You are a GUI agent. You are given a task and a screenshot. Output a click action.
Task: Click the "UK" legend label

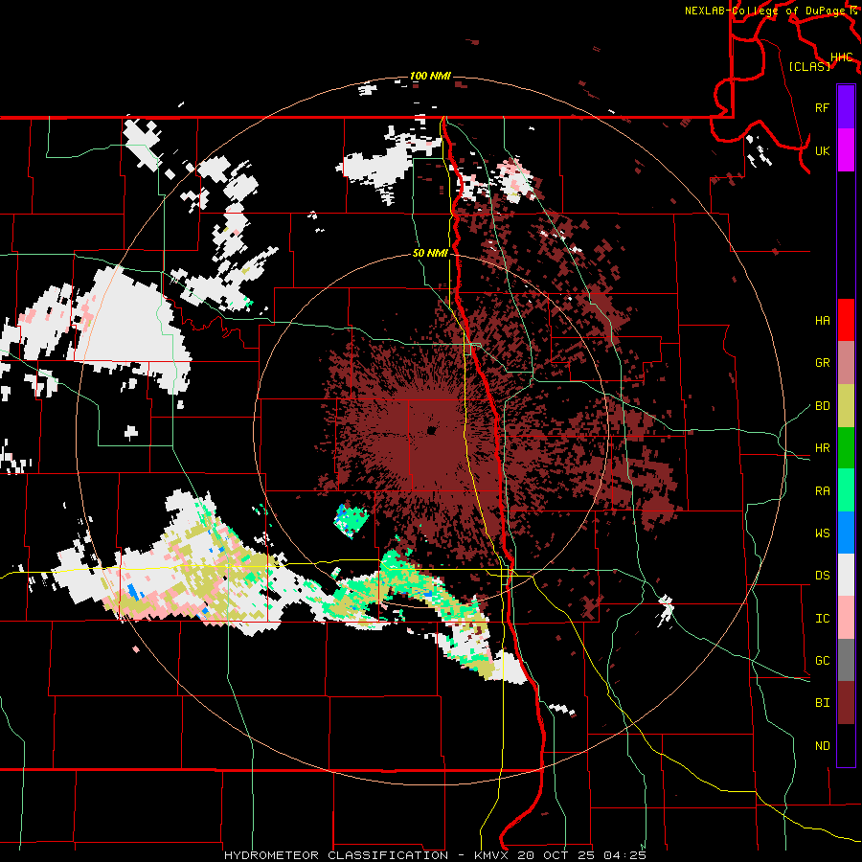[822, 150]
